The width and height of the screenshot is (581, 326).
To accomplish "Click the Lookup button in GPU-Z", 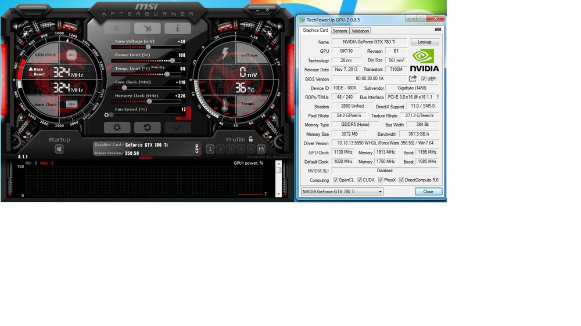I will (425, 42).
